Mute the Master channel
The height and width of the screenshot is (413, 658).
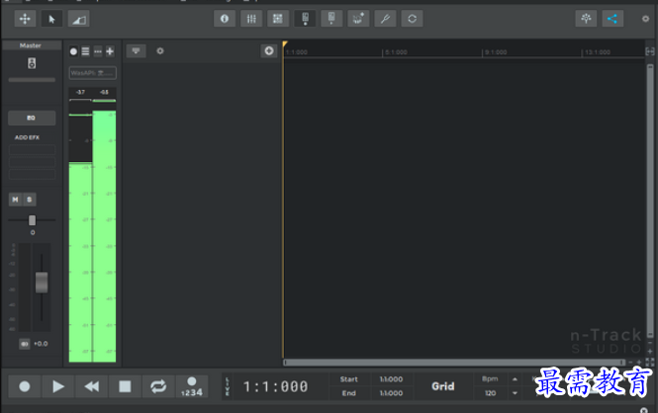(x=16, y=200)
